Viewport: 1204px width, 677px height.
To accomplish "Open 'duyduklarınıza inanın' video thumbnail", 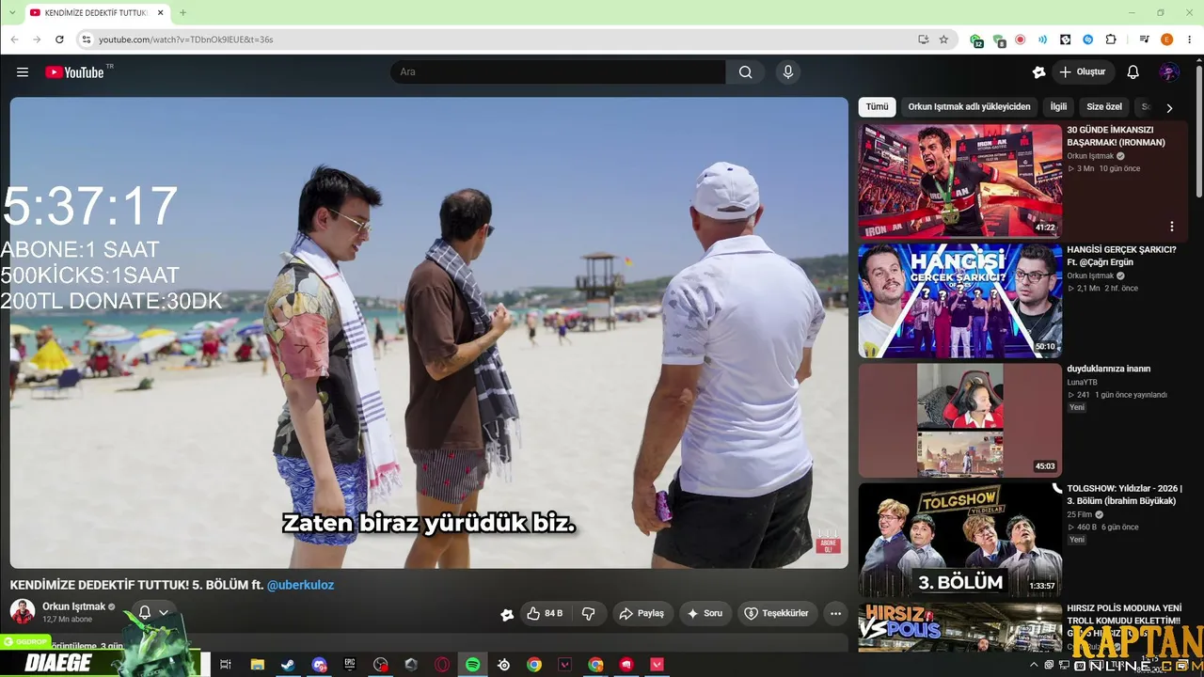I will 959,420.
